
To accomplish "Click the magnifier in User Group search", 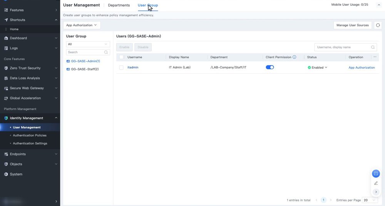I will [106, 52].
